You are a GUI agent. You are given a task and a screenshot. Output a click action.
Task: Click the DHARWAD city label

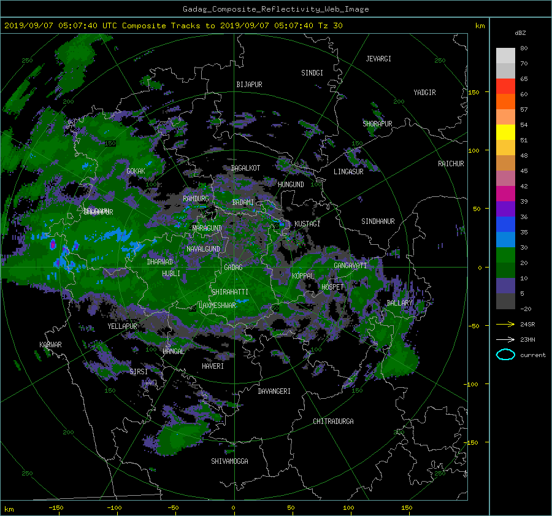point(160,262)
